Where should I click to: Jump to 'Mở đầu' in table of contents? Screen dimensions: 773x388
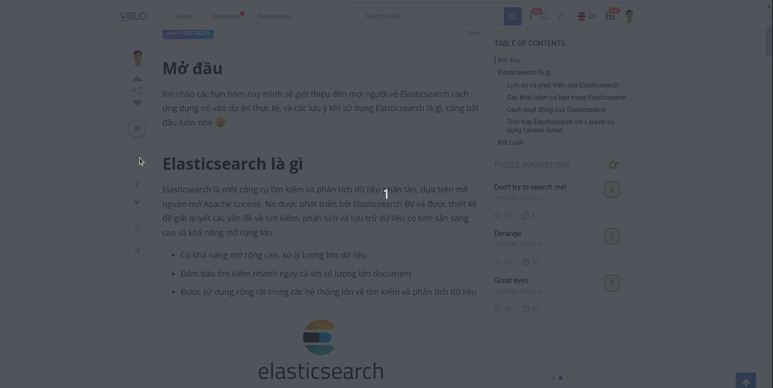click(x=509, y=60)
